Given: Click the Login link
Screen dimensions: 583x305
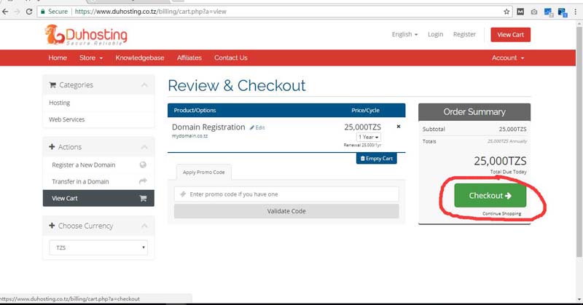Looking at the screenshot, I should [435, 34].
